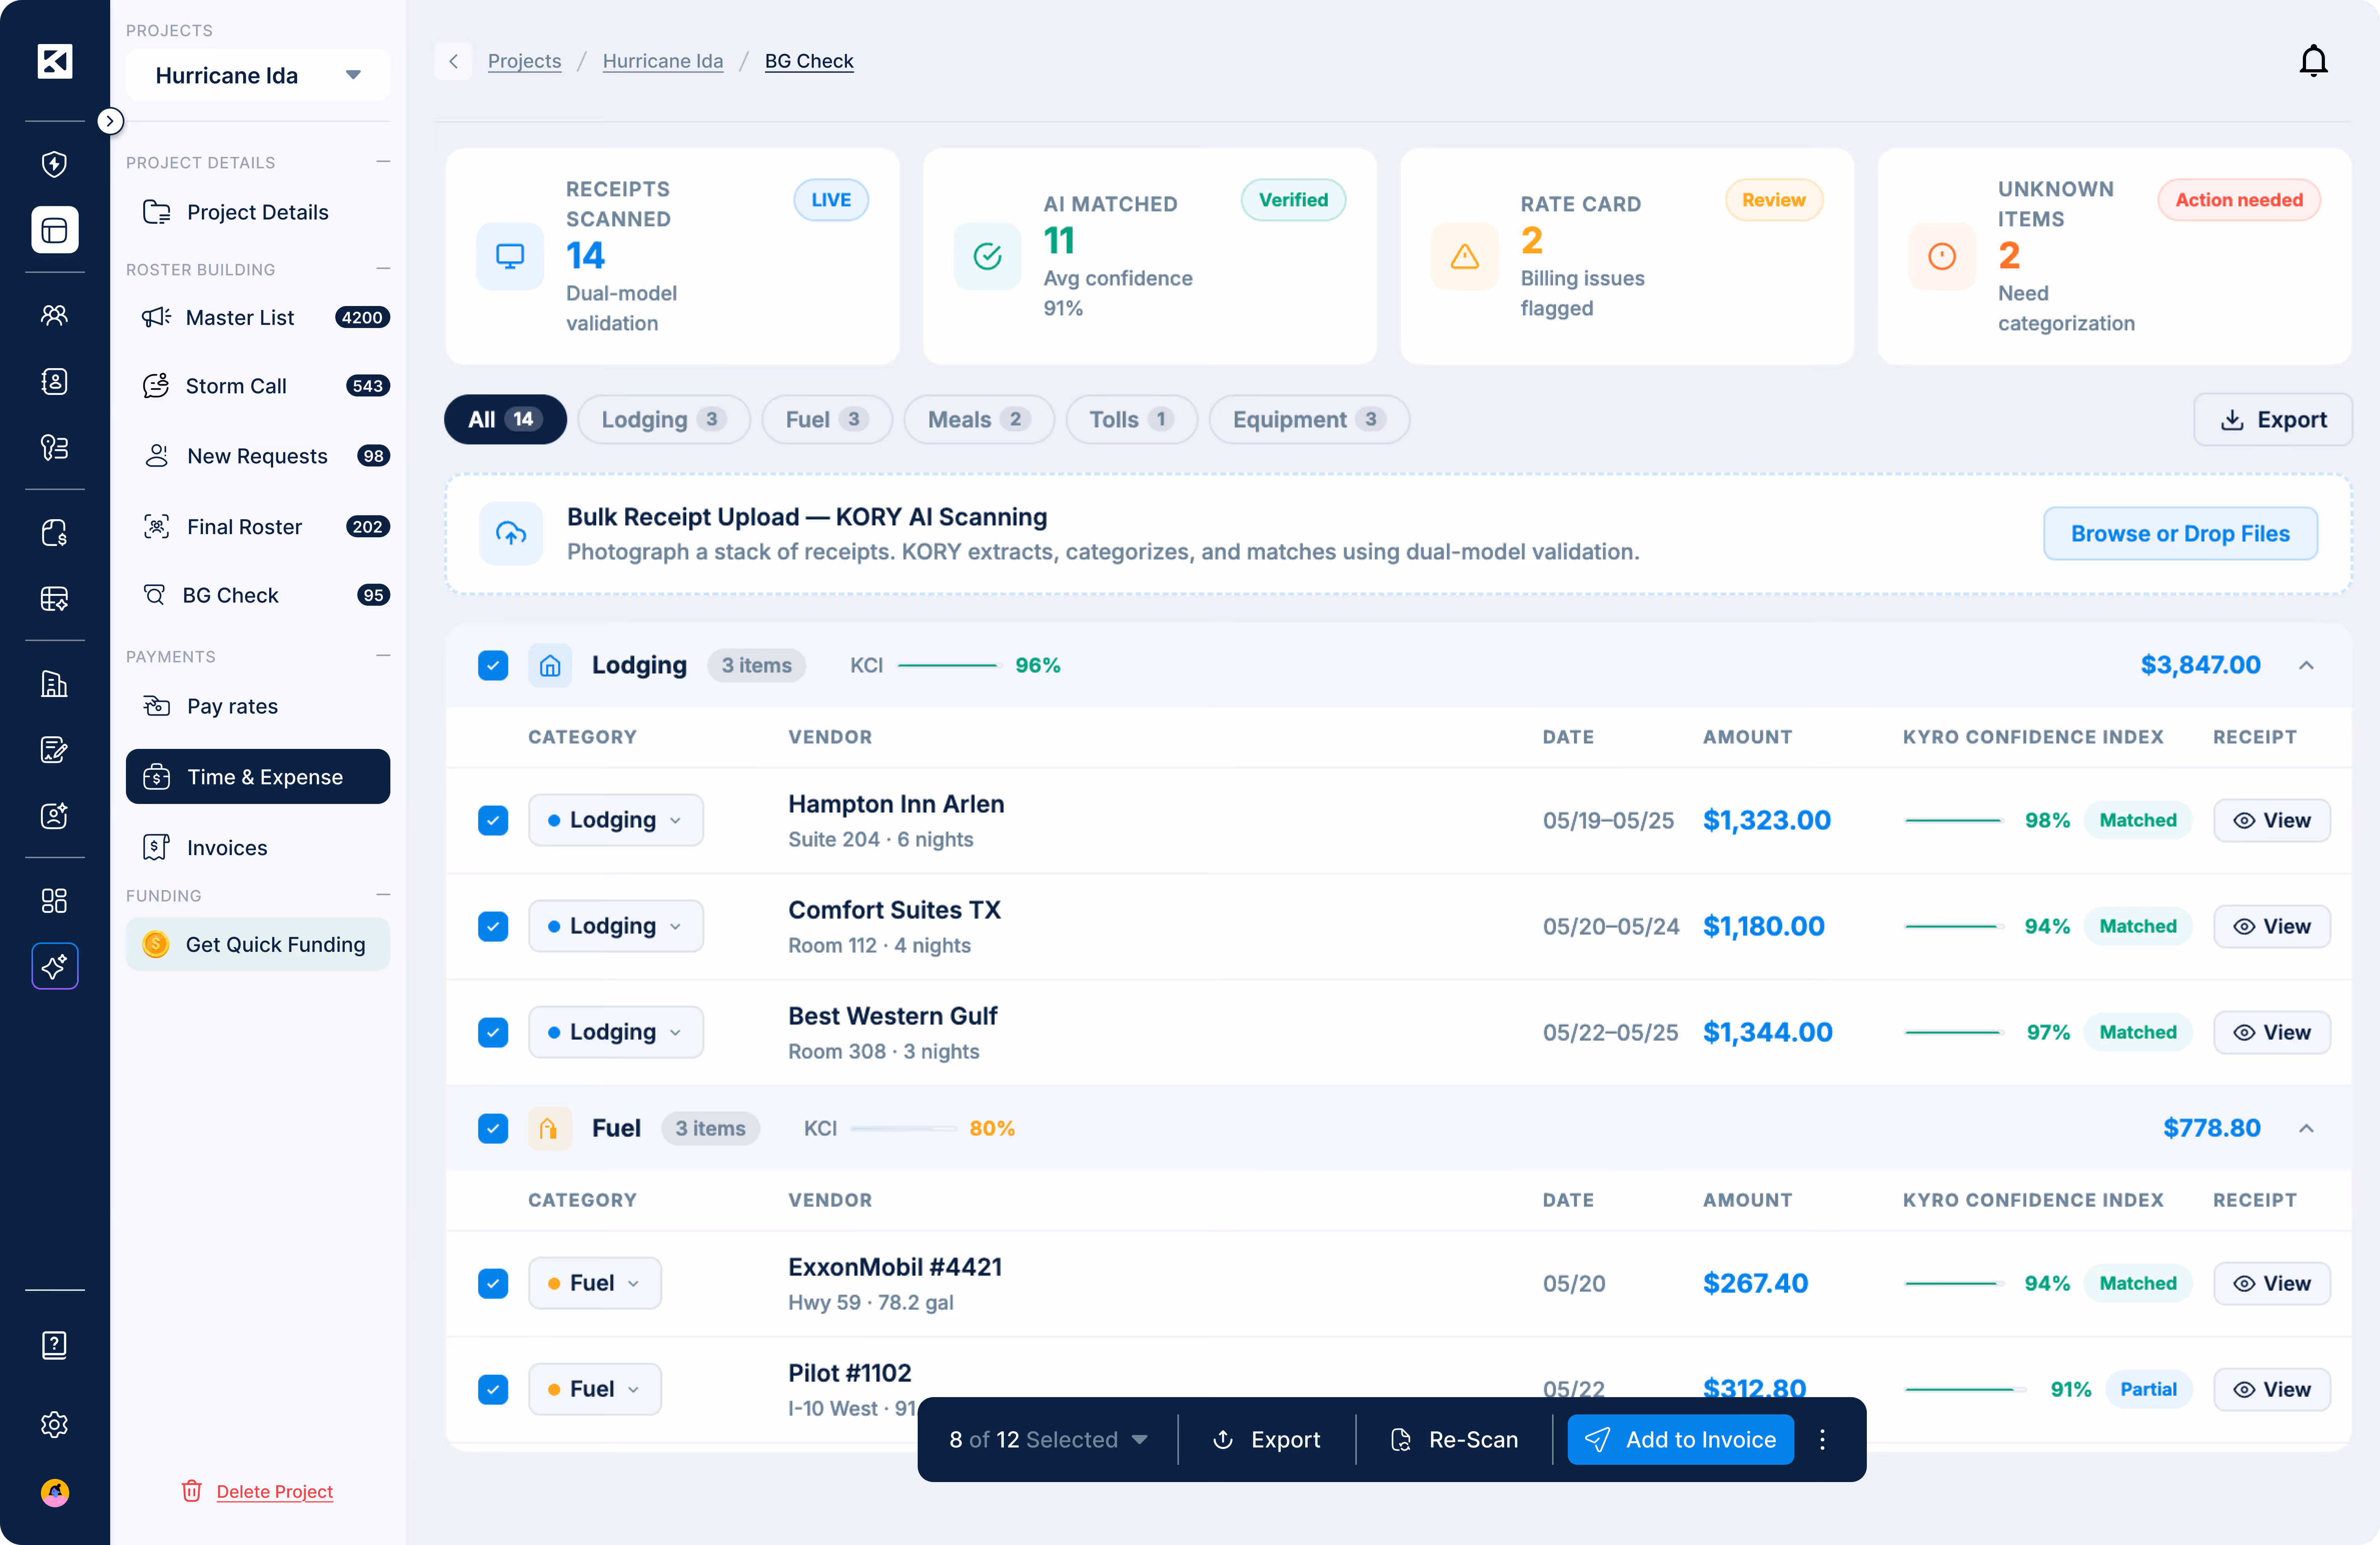Open Invoices in the sidebar menu
This screenshot has height=1545, width=2380.
coord(227,848)
